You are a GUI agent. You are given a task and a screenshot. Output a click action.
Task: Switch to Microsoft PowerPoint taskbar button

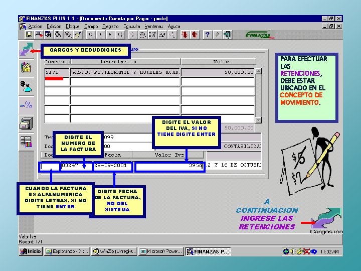(161, 251)
